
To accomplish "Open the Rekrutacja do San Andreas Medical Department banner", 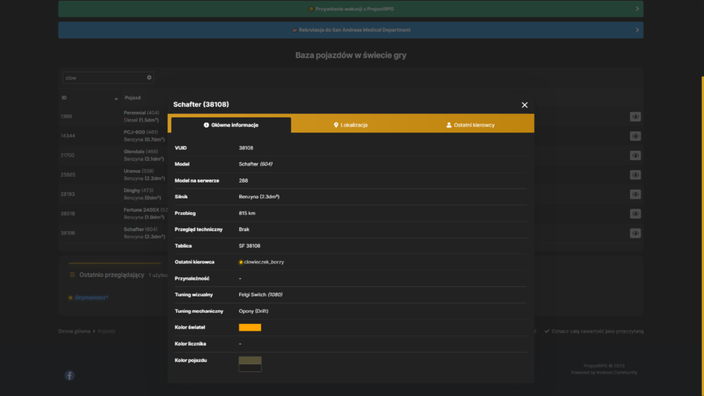I will coord(351,30).
